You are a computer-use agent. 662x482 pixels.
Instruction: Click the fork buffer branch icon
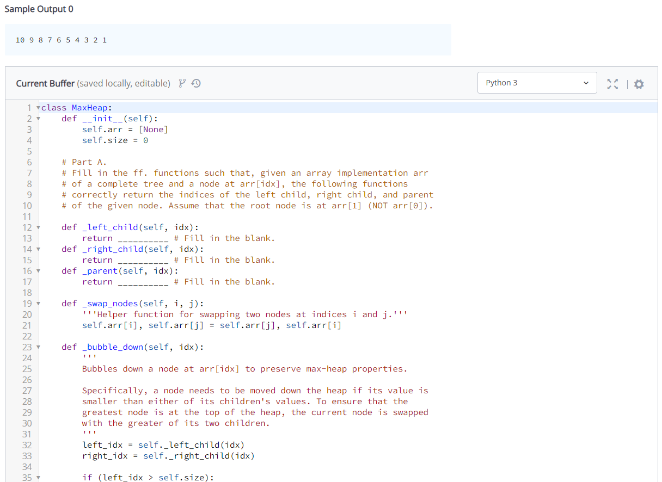[183, 83]
